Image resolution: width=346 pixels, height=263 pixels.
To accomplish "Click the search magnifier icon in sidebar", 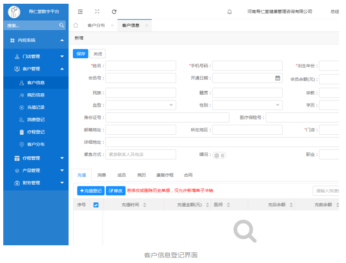I will pos(62,25).
